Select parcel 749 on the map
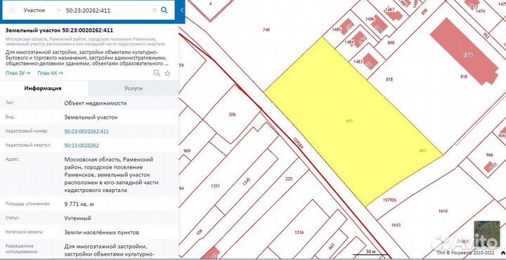 click(266, 30)
